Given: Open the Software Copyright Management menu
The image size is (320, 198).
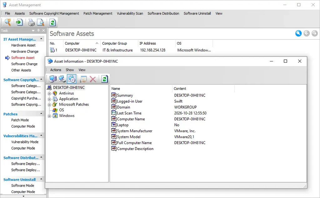Looking at the screenshot, I should (54, 13).
